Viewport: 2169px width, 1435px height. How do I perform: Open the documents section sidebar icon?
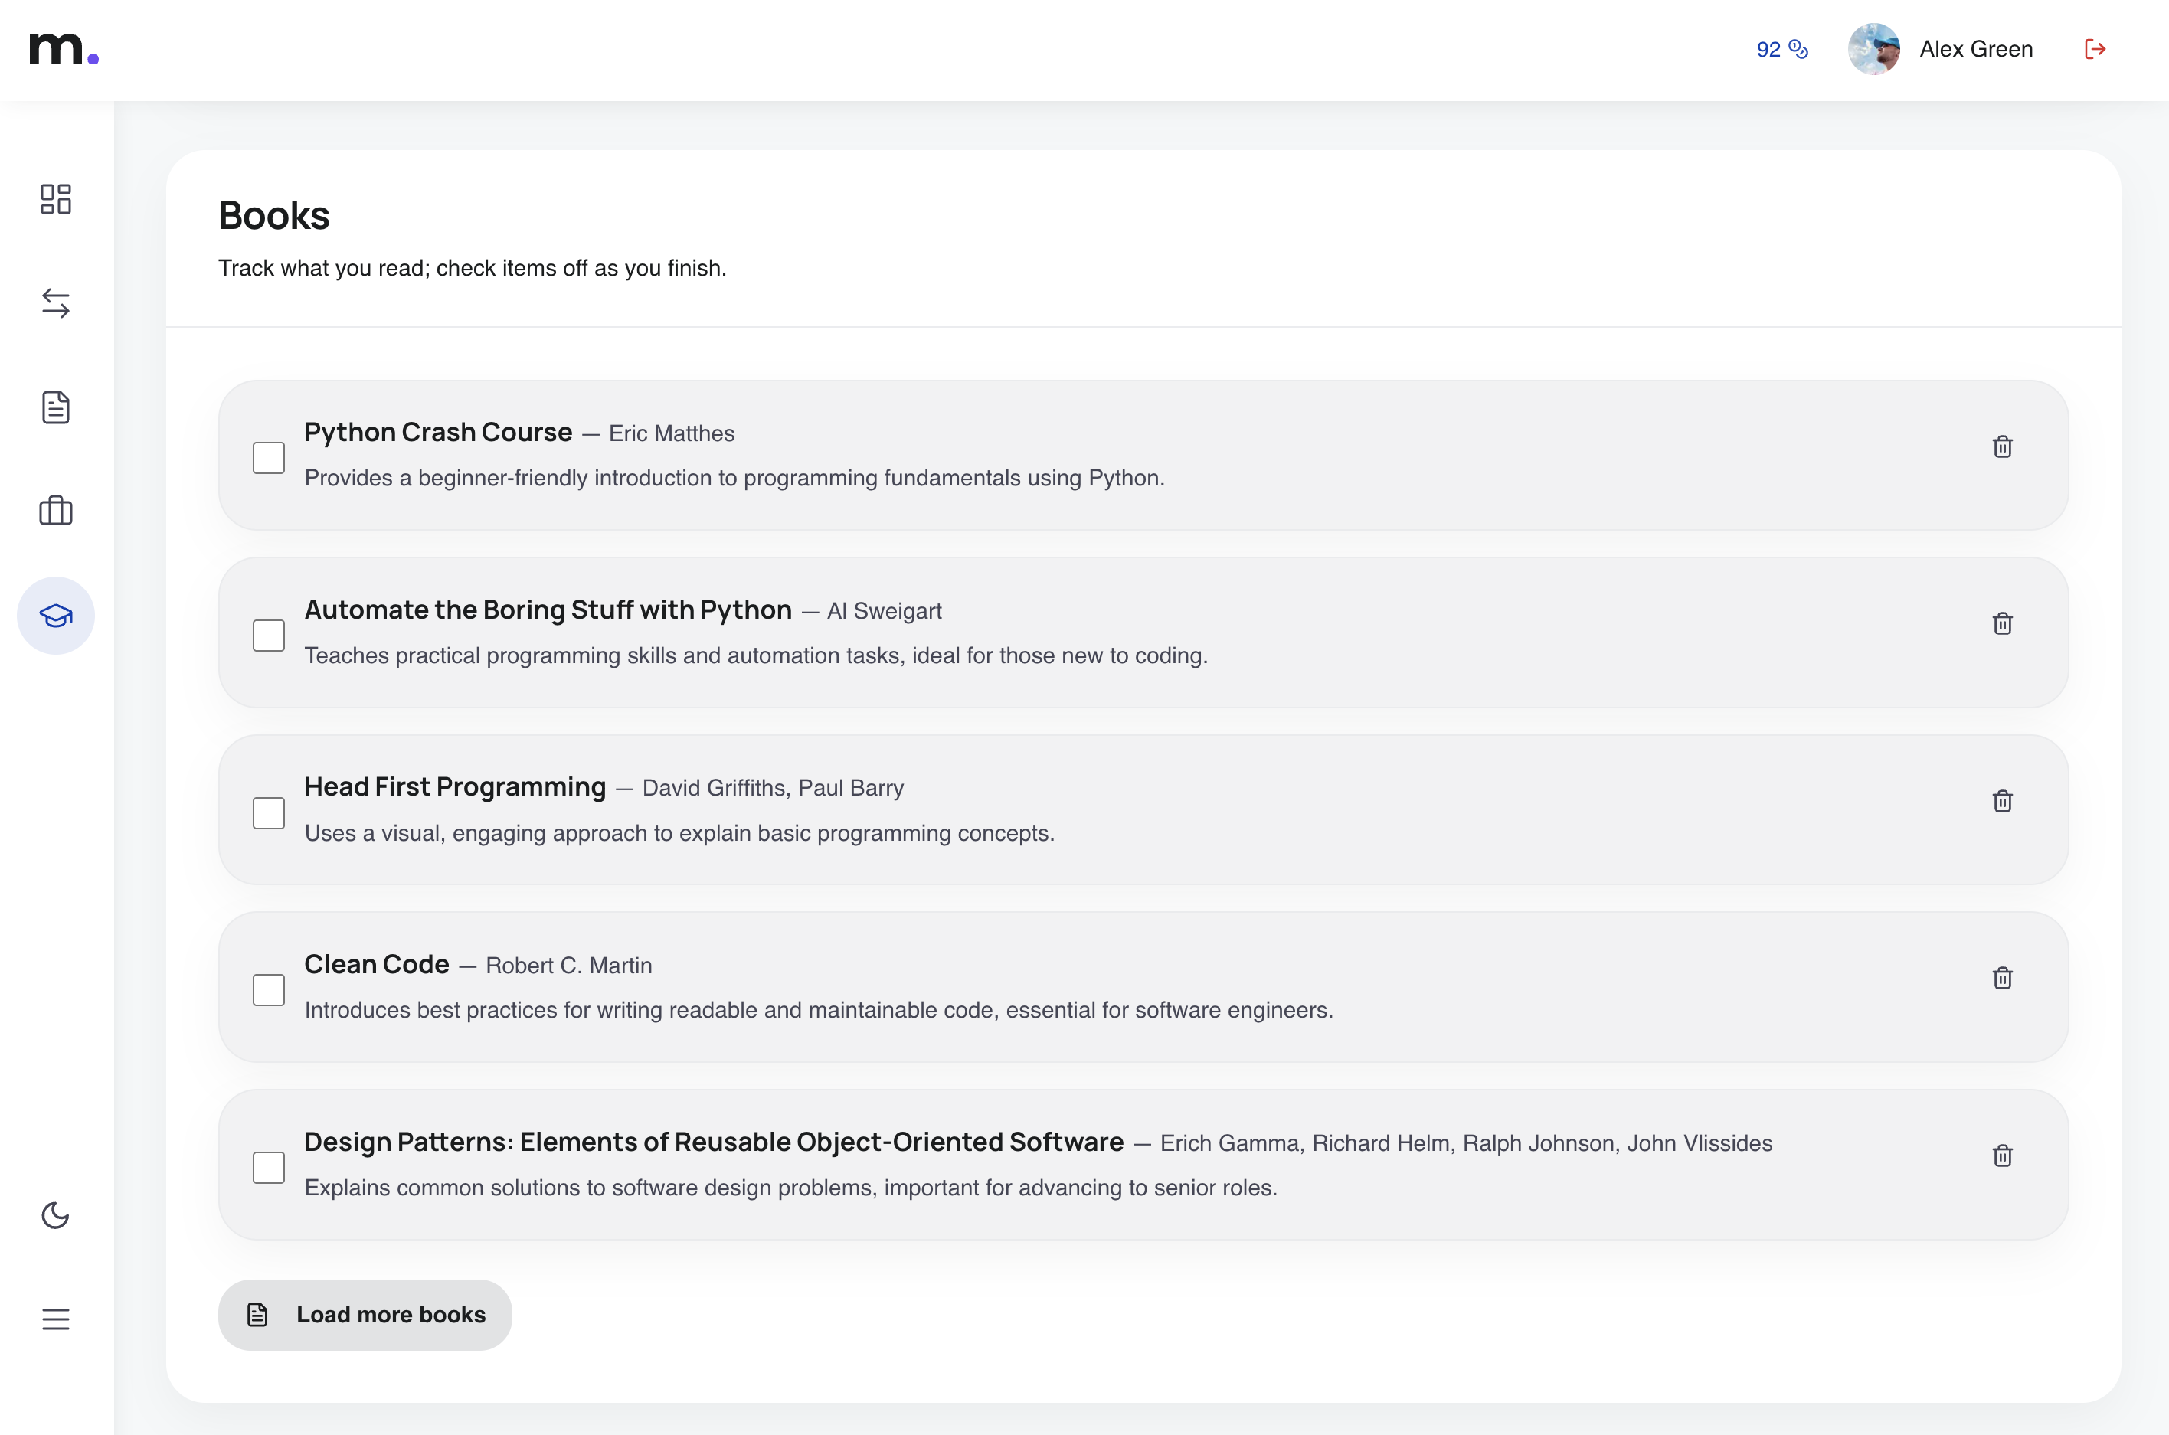coord(56,407)
